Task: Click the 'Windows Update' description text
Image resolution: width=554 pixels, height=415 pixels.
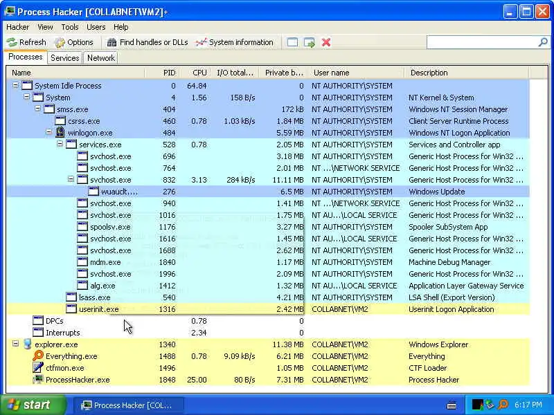Action: [437, 192]
